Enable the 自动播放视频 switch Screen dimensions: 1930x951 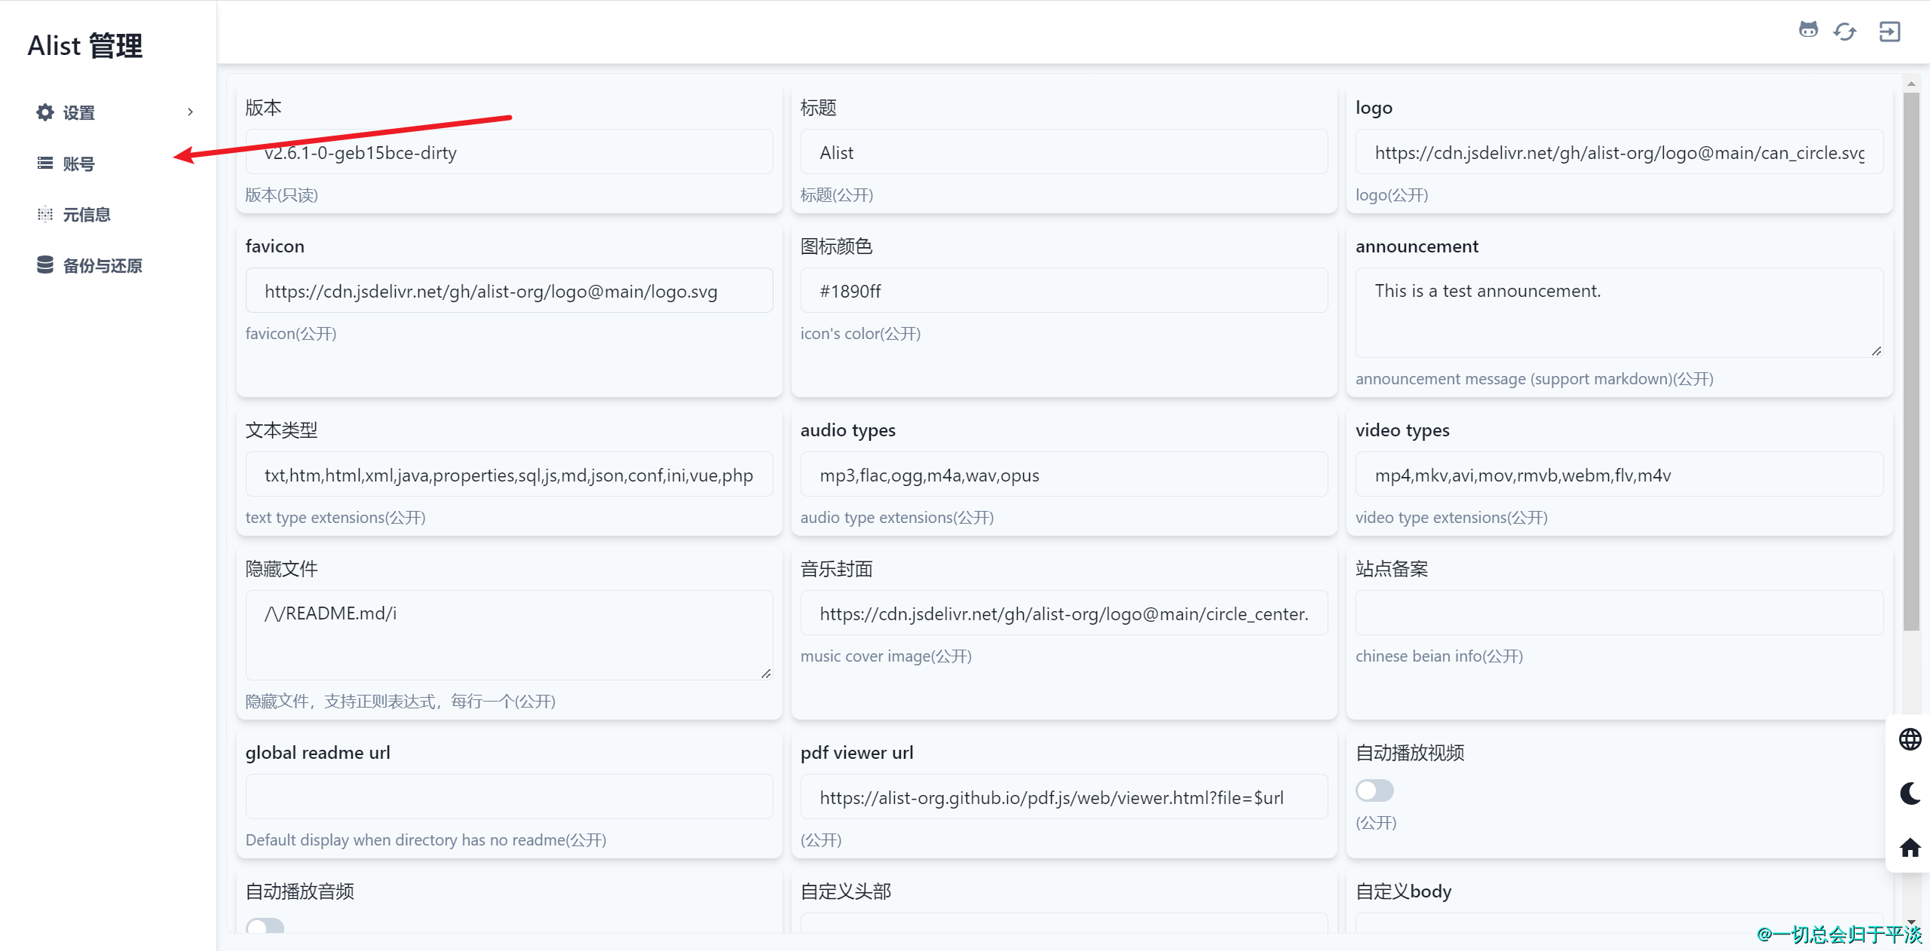pos(1374,790)
